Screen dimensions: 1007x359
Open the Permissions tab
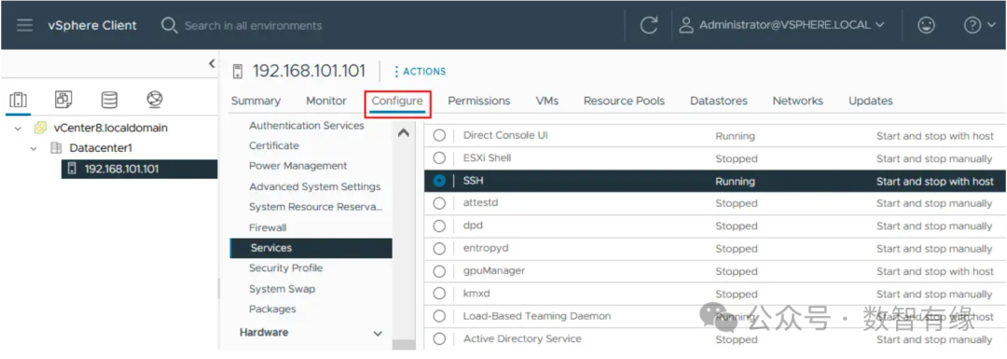[x=479, y=101]
